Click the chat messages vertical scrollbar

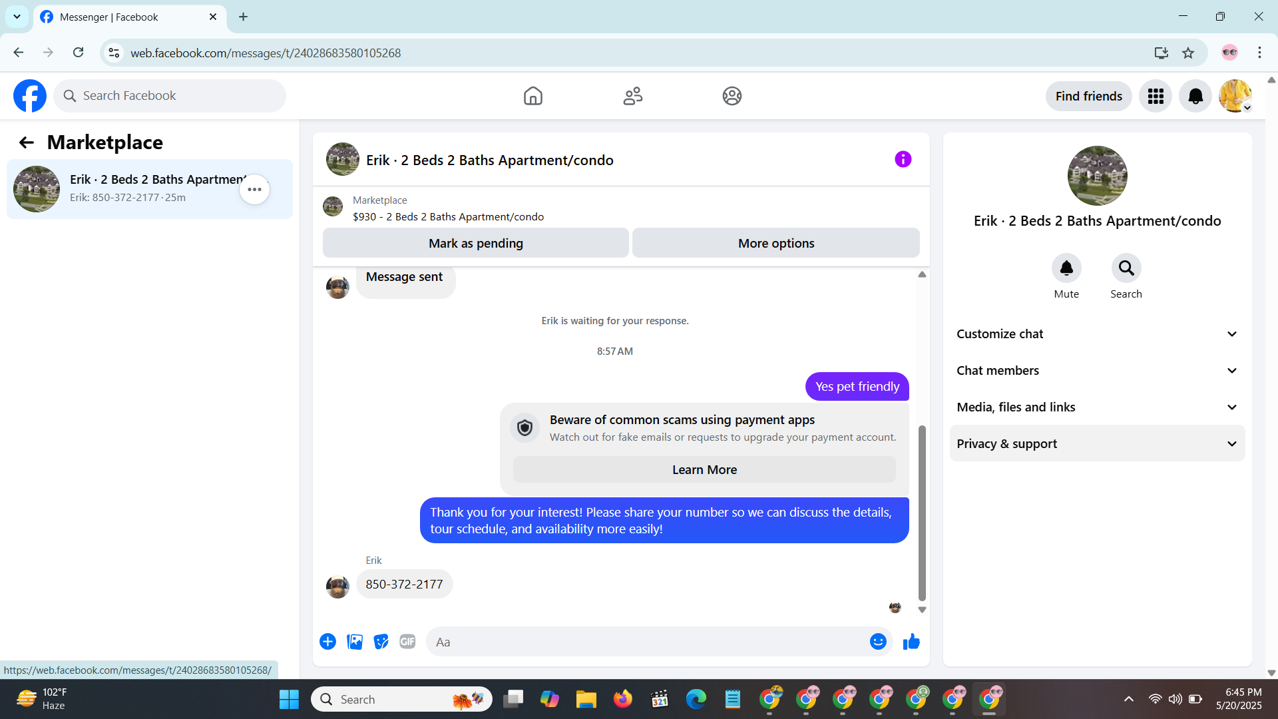click(922, 513)
